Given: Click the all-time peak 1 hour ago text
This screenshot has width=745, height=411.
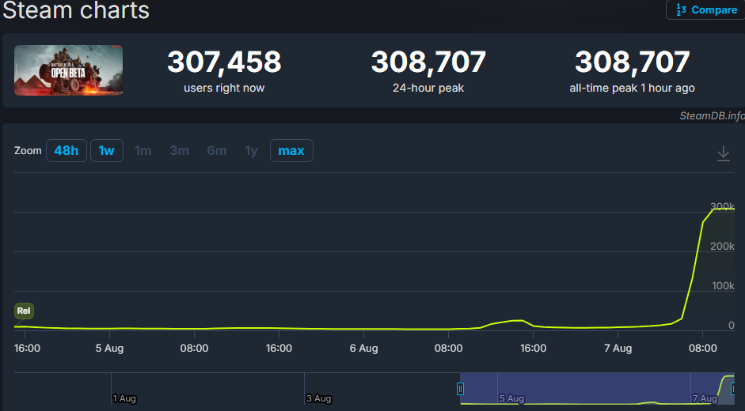Looking at the screenshot, I should click(632, 88).
